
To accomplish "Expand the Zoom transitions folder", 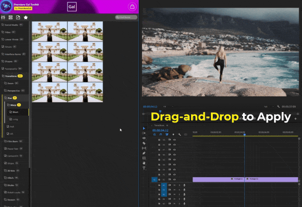I will coord(10,83).
